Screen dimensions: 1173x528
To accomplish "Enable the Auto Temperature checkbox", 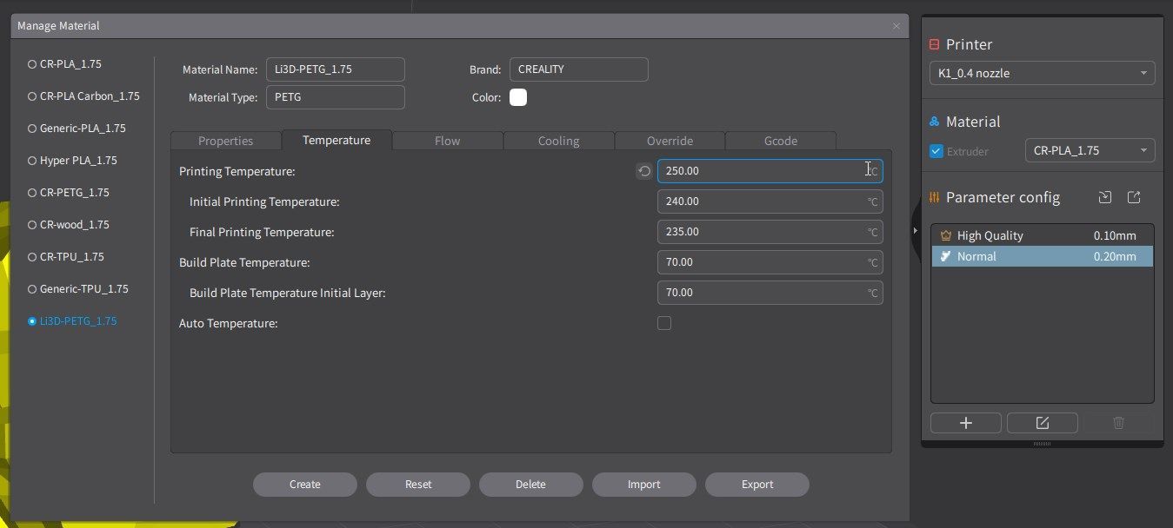I will pos(664,323).
